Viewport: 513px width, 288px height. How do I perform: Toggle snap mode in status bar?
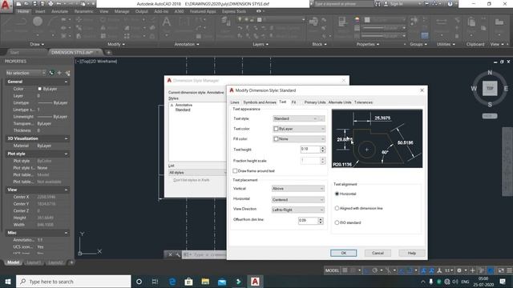click(x=353, y=270)
